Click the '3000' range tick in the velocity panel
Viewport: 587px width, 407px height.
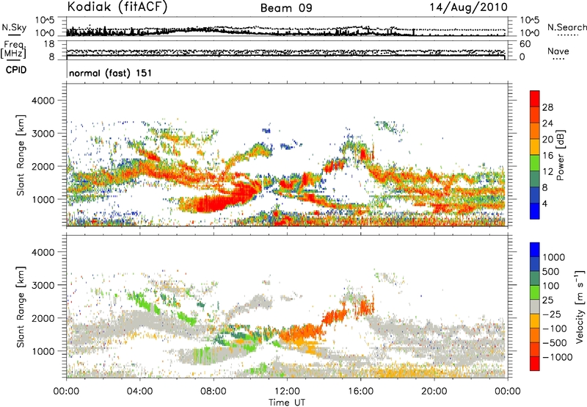click(x=43, y=285)
